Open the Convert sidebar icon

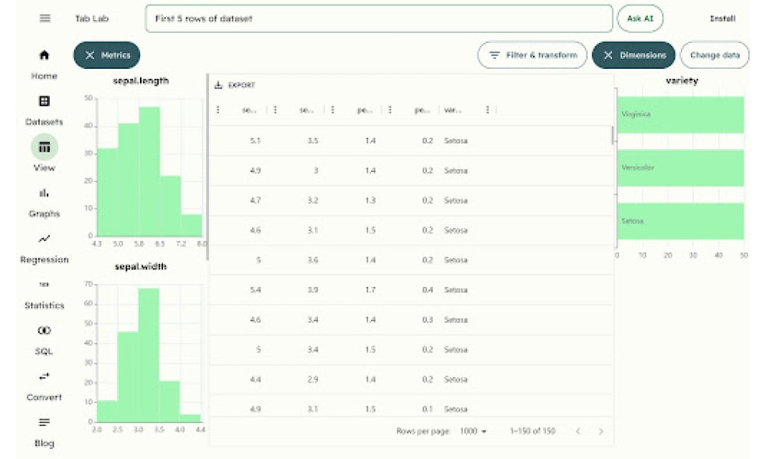pos(44,386)
